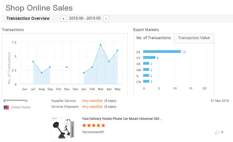Click the May data point on chart

tap(117, 50)
